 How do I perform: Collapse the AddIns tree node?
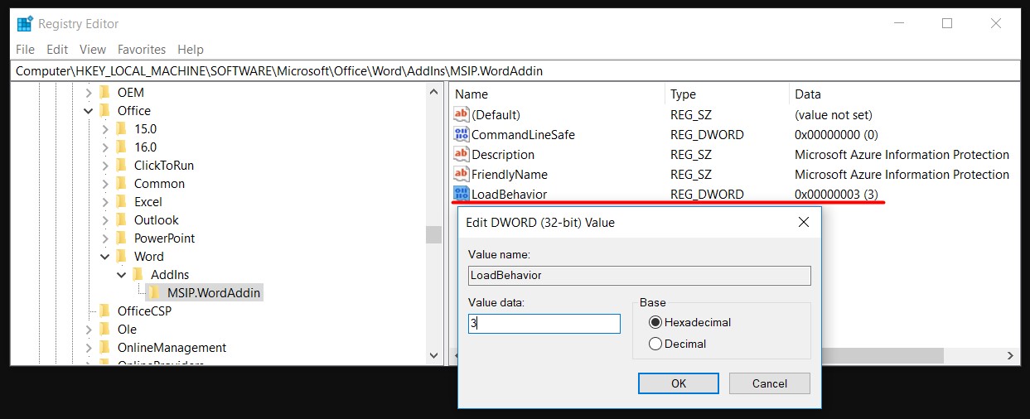[121, 275]
